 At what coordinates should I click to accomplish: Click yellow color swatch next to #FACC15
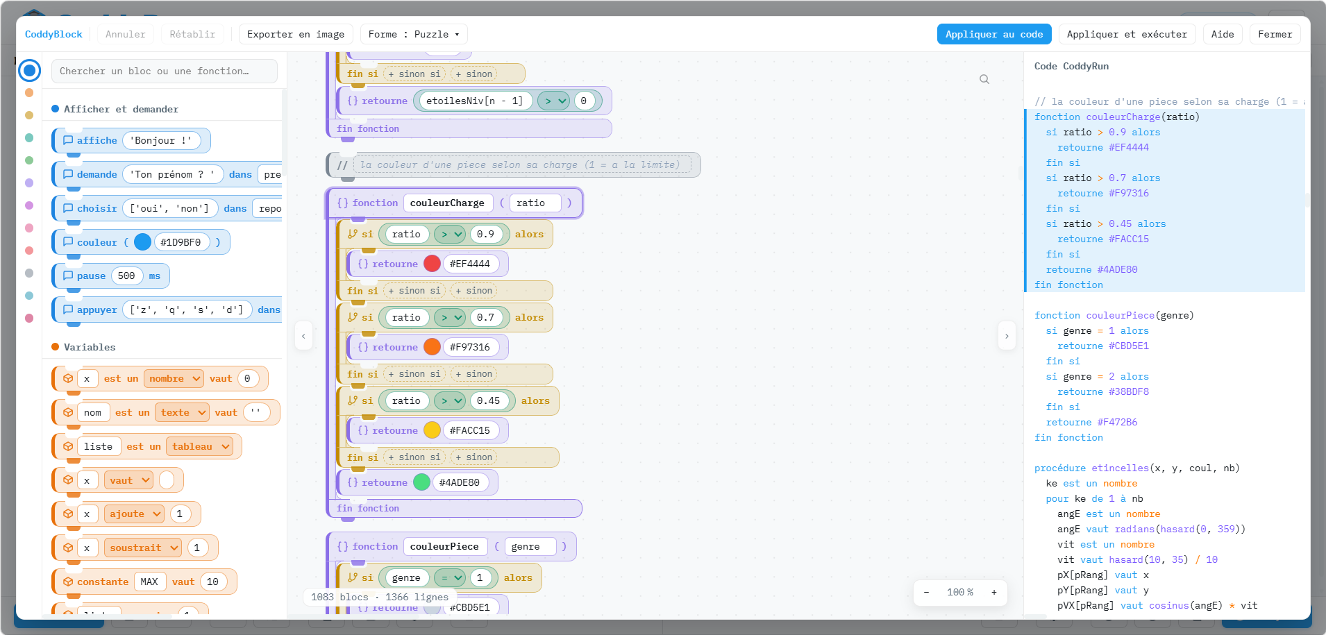coord(432,430)
